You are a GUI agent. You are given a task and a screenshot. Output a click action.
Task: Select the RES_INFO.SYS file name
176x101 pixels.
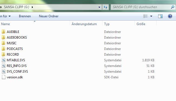point(16,66)
